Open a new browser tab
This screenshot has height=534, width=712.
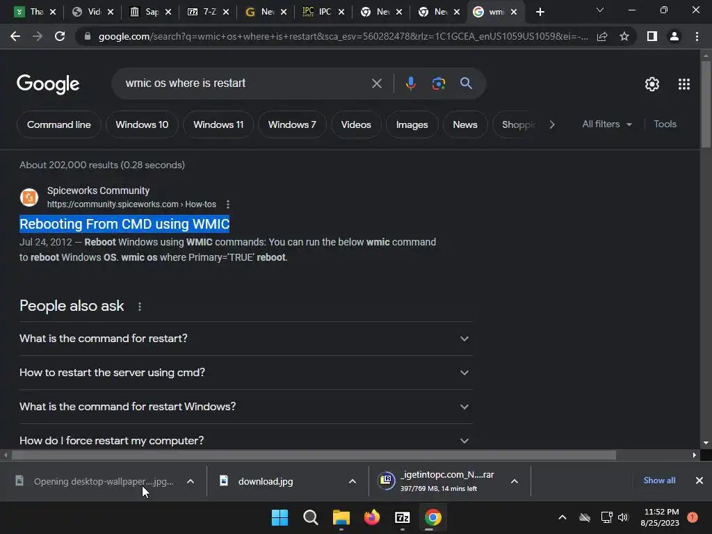540,12
